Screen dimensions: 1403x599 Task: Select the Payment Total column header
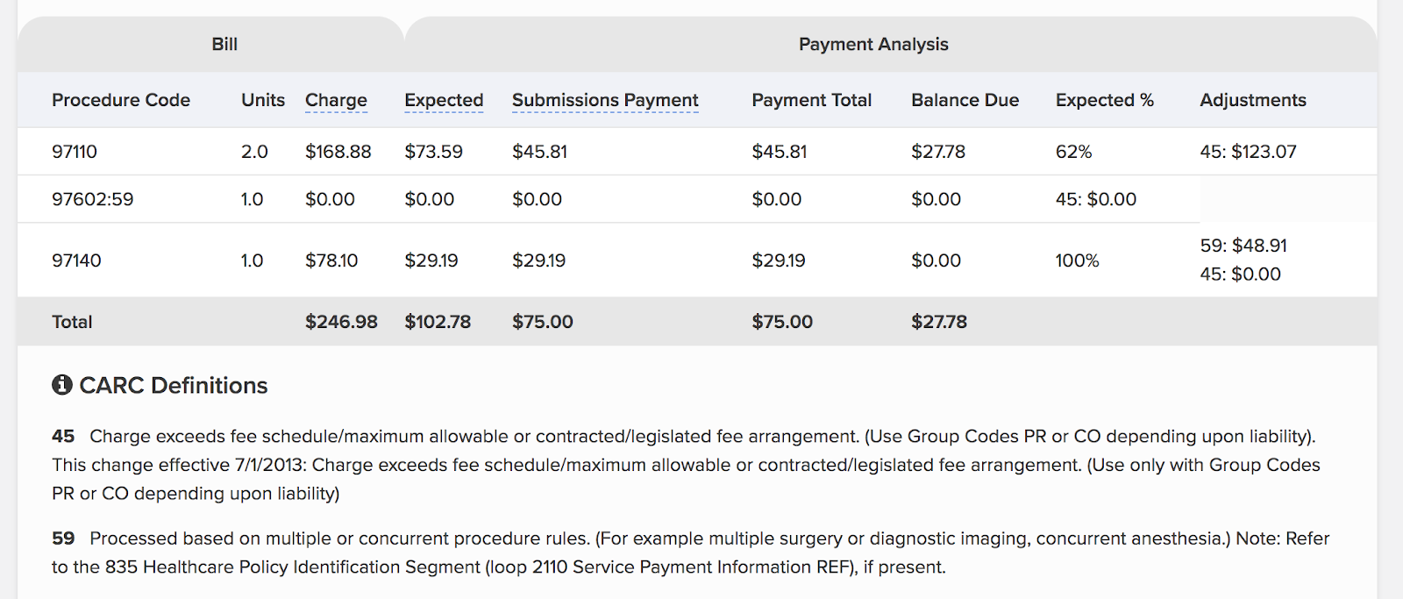coord(811,100)
